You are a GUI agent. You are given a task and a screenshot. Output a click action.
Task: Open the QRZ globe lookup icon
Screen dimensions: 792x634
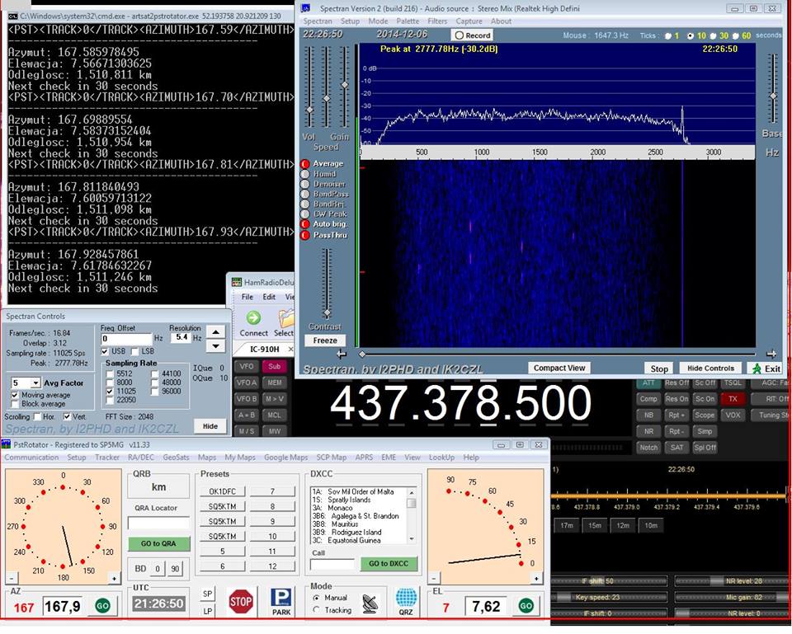[x=406, y=599]
